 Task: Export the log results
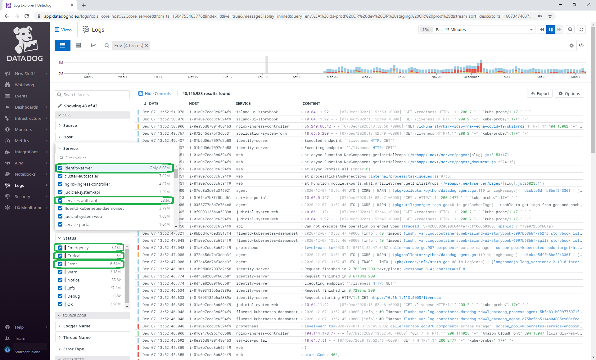540,93
